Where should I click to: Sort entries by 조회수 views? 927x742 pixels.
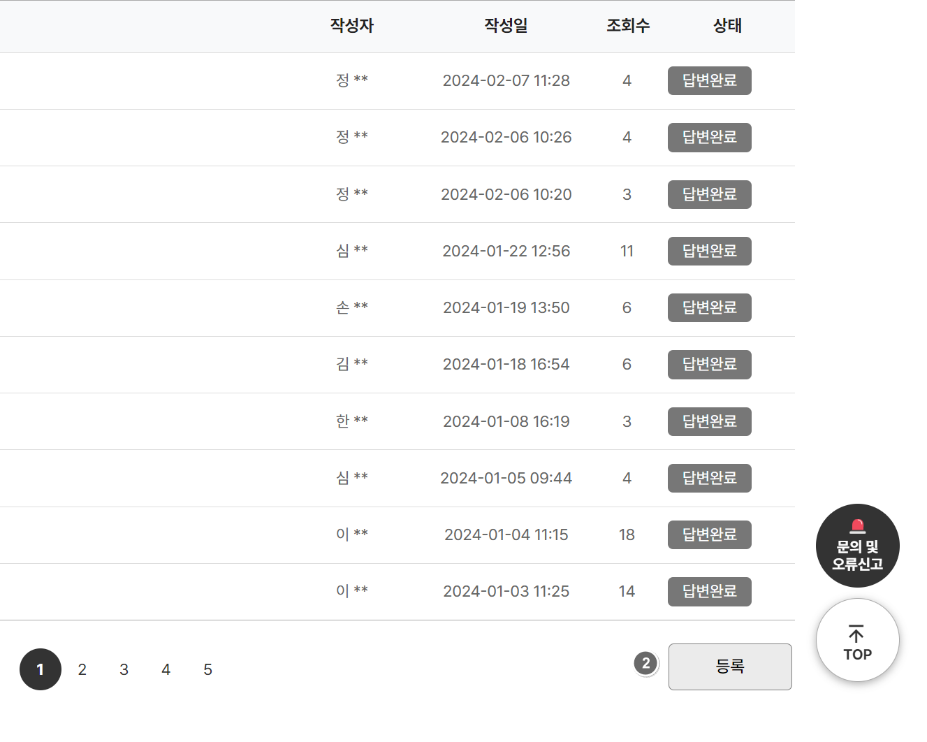[x=627, y=25]
